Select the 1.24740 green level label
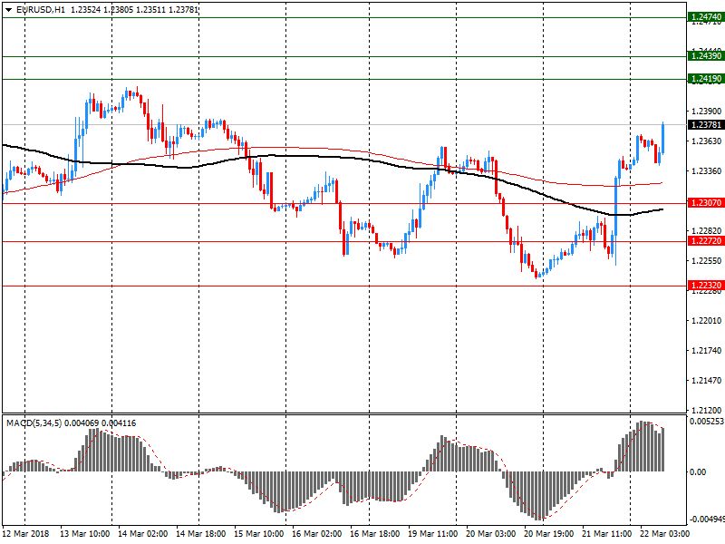This screenshot has height=544, width=725. pos(706,17)
